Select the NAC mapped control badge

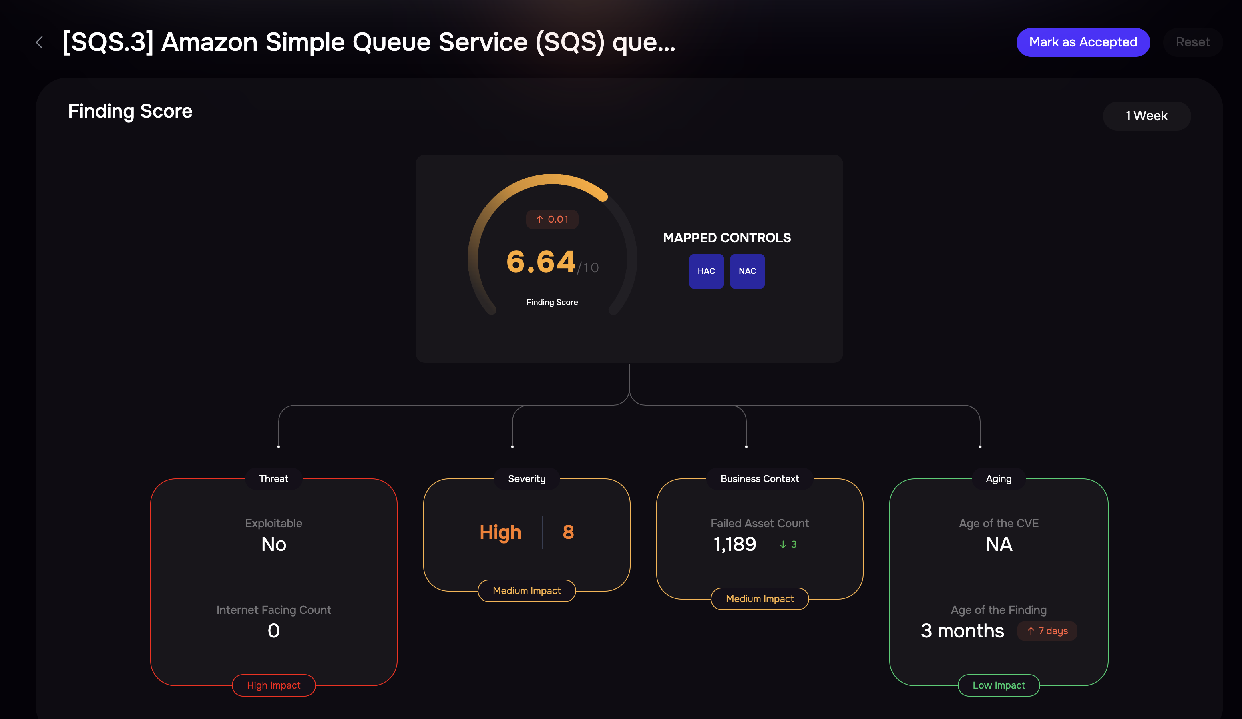747,271
